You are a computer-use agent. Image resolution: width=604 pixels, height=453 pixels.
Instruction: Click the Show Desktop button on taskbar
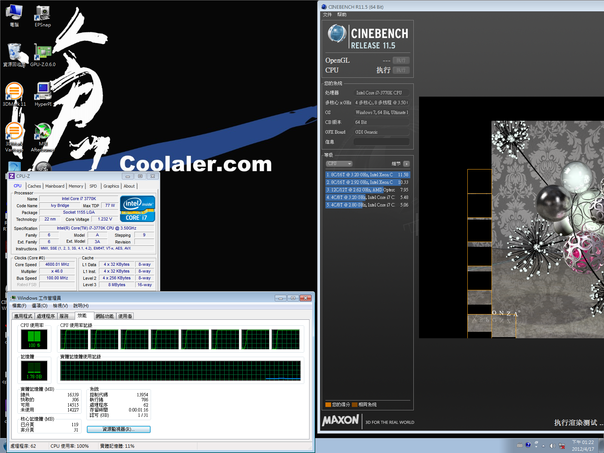pyautogui.click(x=601, y=445)
